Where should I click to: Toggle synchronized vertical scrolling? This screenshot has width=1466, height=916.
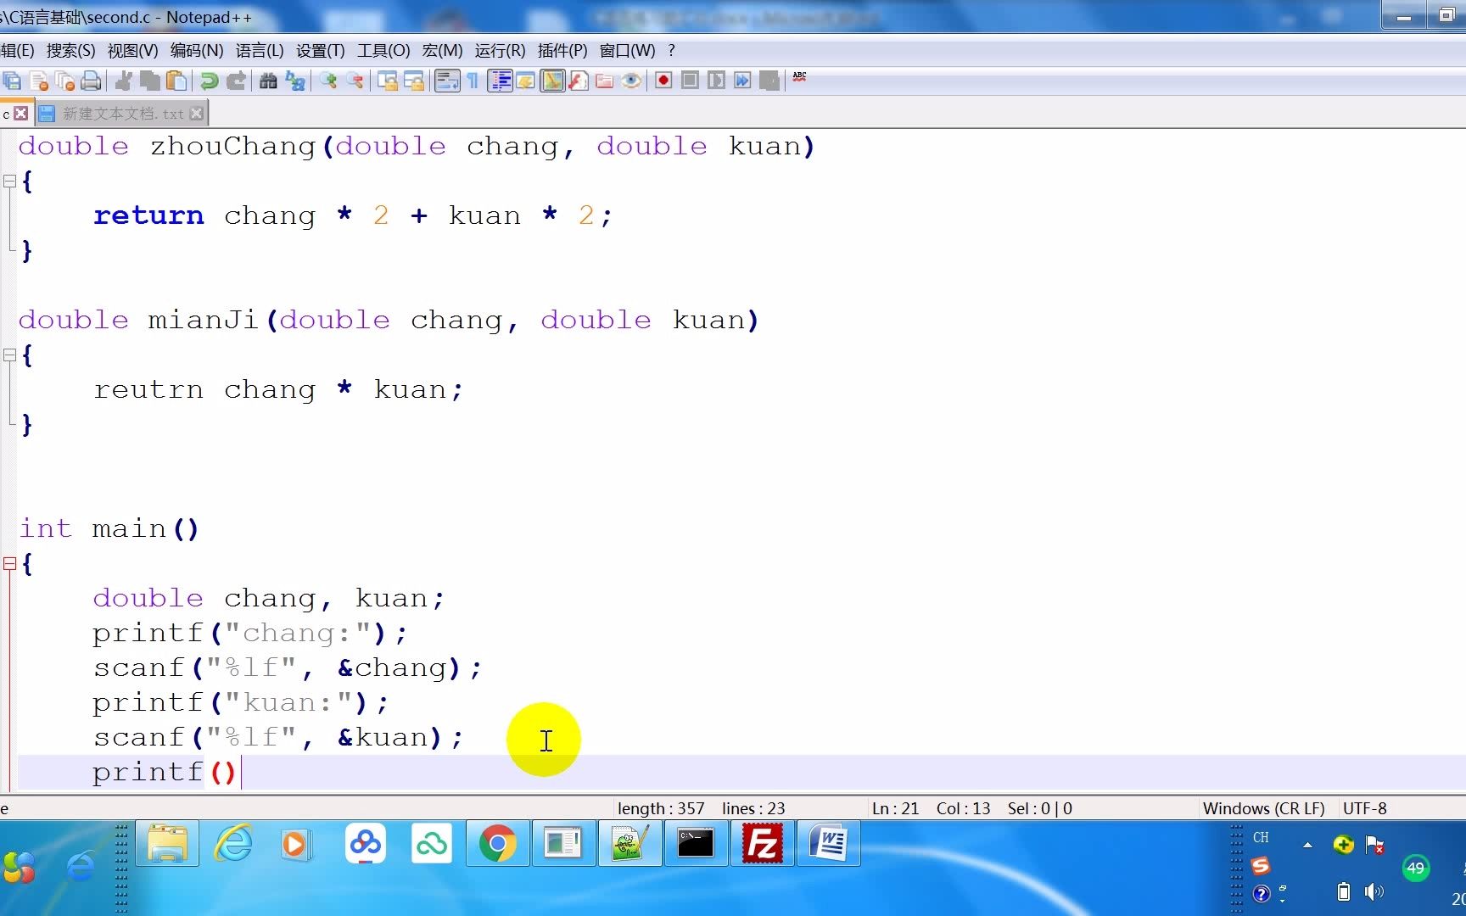388,81
